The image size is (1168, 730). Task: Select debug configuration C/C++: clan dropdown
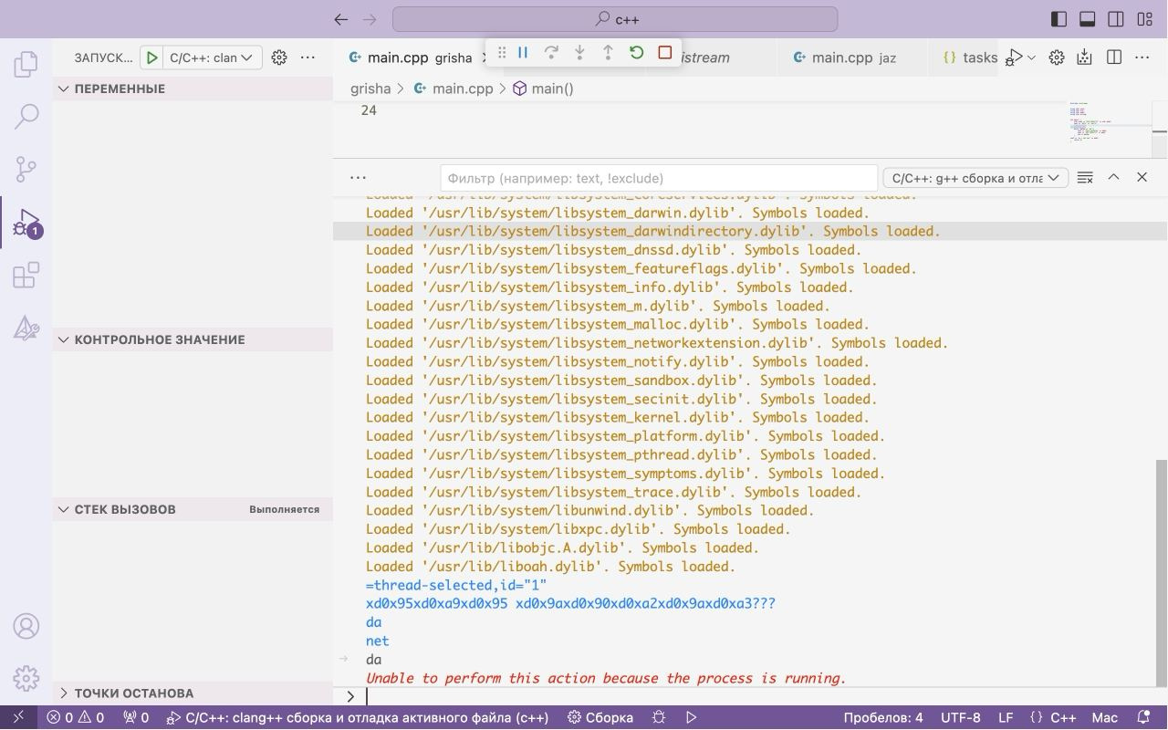(x=213, y=57)
